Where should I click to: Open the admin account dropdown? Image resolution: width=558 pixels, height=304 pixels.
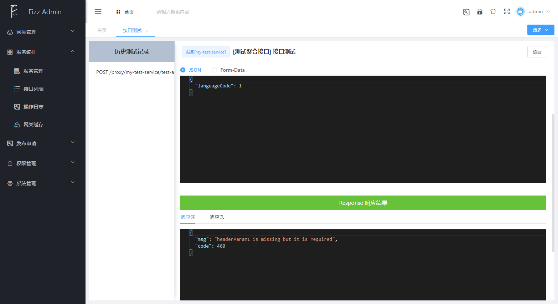tap(536, 11)
